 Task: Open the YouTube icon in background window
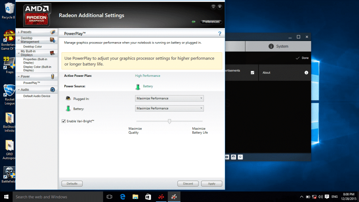coord(227,157)
